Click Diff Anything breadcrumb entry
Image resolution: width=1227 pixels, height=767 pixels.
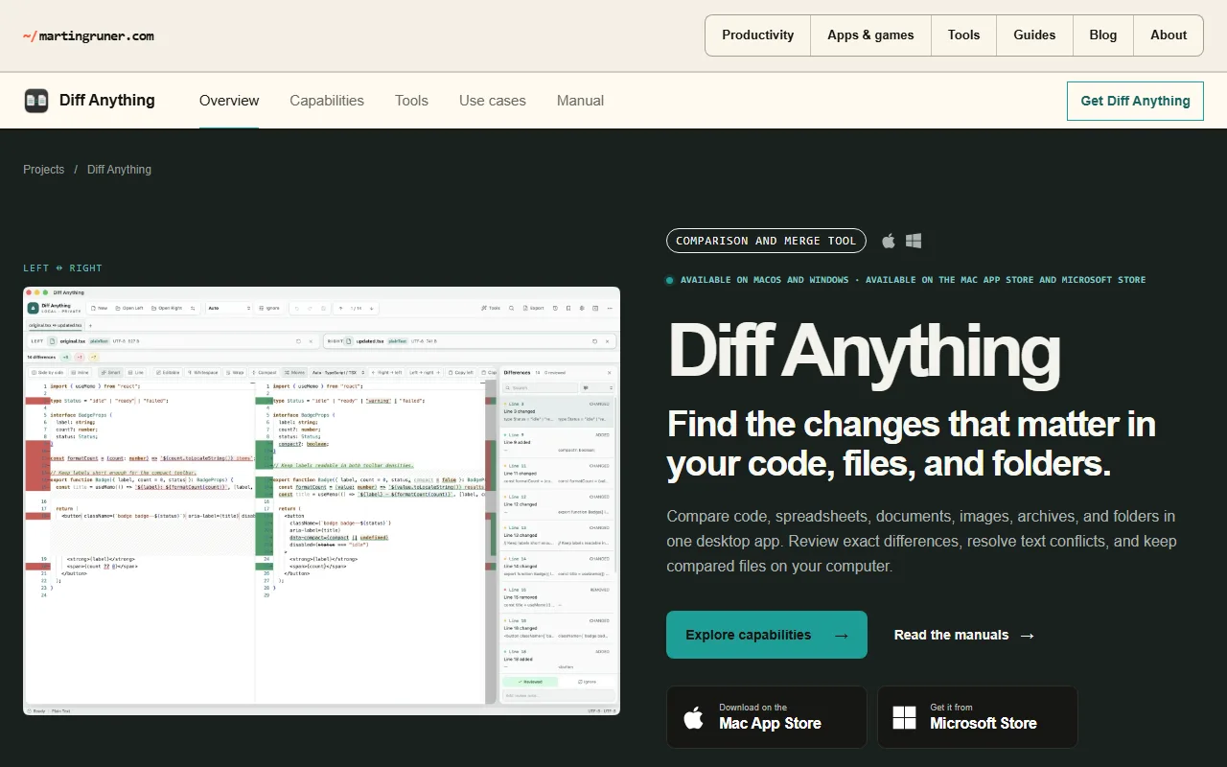[119, 170]
